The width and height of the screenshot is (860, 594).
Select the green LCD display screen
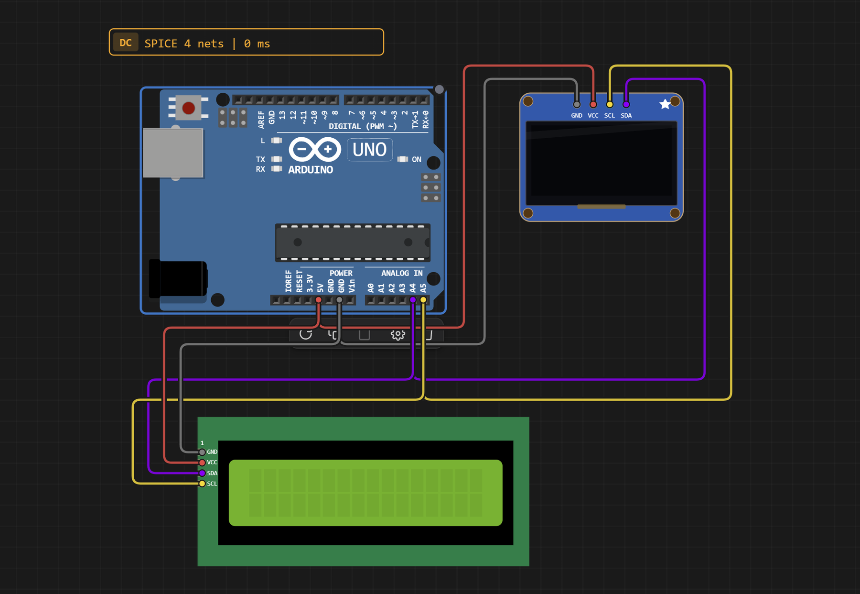point(365,493)
